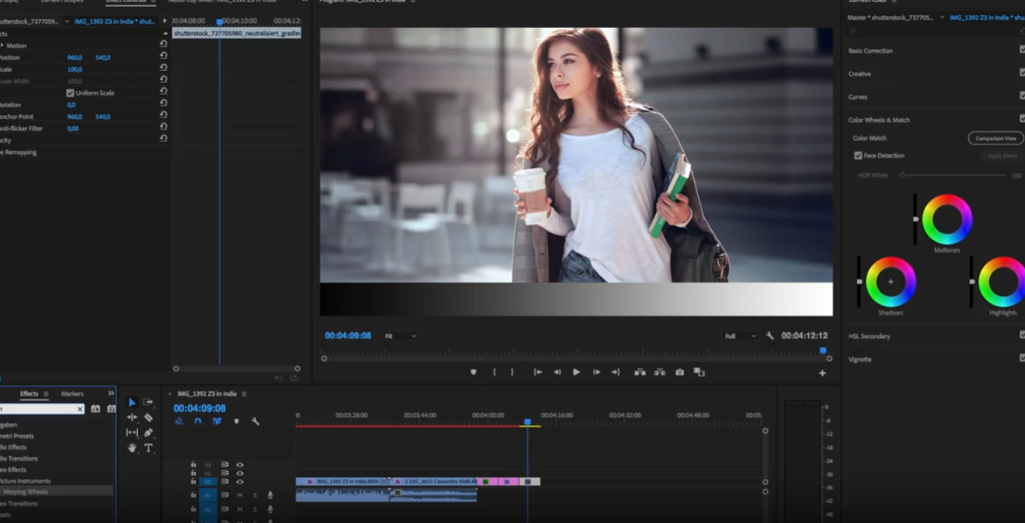Click the Comparison View button
Screen dimensions: 1025x523
995,139
